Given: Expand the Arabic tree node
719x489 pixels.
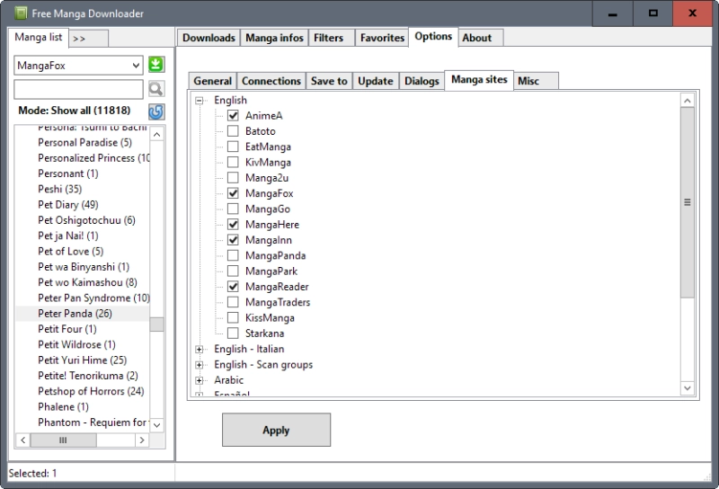Looking at the screenshot, I should pos(199,381).
